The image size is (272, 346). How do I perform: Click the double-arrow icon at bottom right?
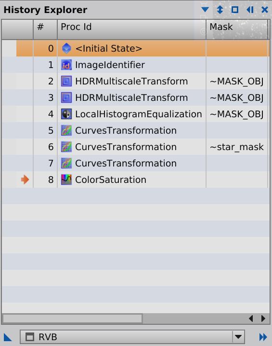tap(263, 337)
